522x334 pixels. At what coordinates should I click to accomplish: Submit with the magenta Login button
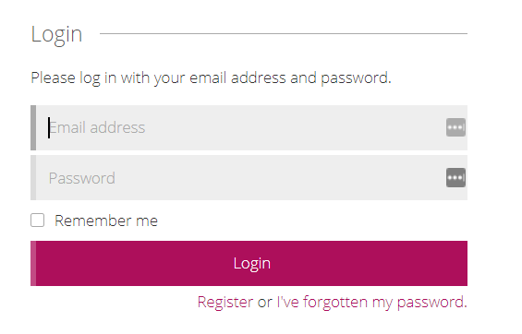[x=249, y=263]
